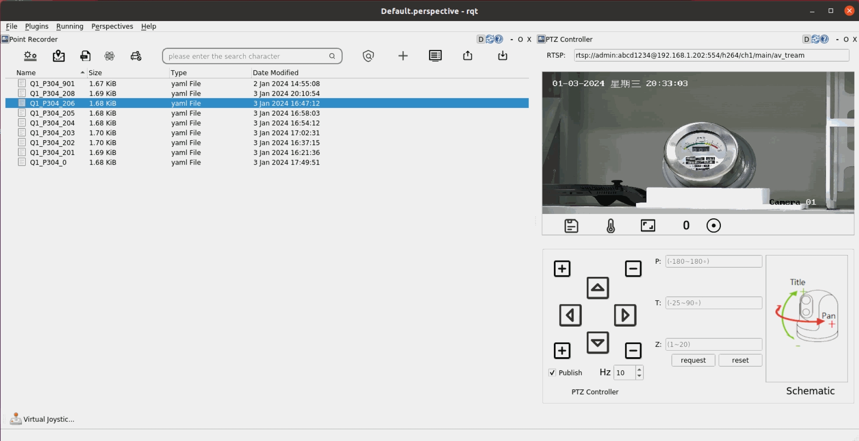Uncheck the Publish checkbox
Screen dimensions: 859x441
coord(552,372)
